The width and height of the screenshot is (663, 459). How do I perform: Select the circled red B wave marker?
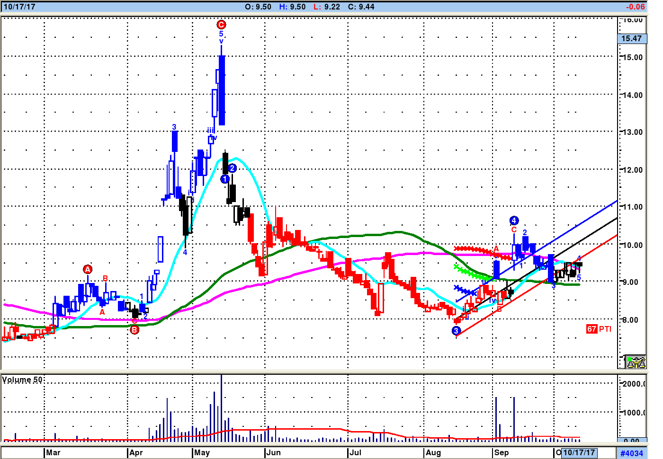(134, 330)
